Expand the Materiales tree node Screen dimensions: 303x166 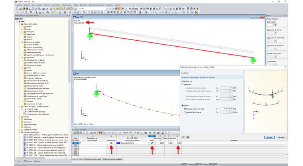point(22,32)
